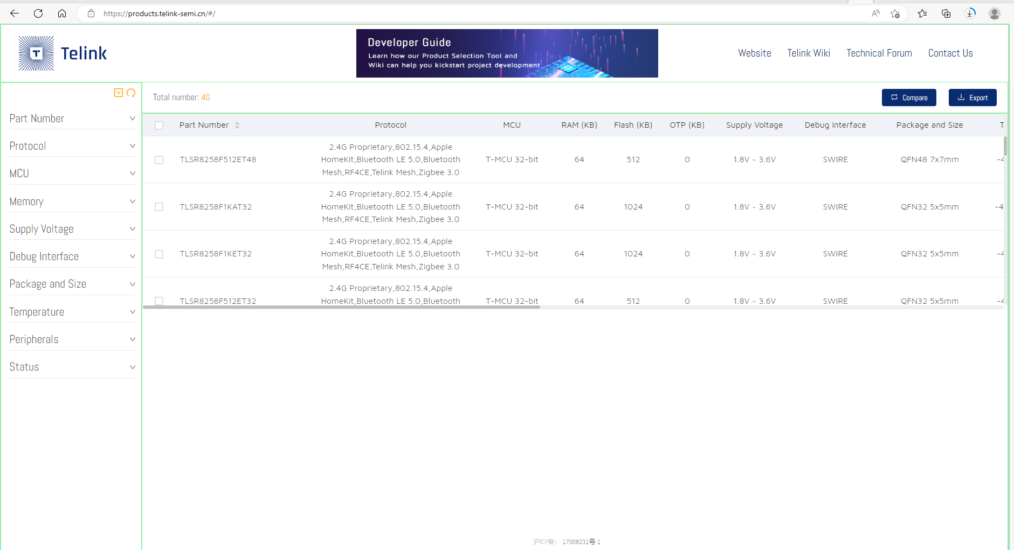The image size is (1014, 550).
Task: Click the 17008231号-1 ICP license link
Action: 581,541
